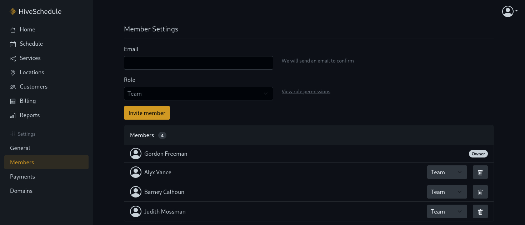Click the Role field label
This screenshot has width=525, height=225.
click(130, 80)
